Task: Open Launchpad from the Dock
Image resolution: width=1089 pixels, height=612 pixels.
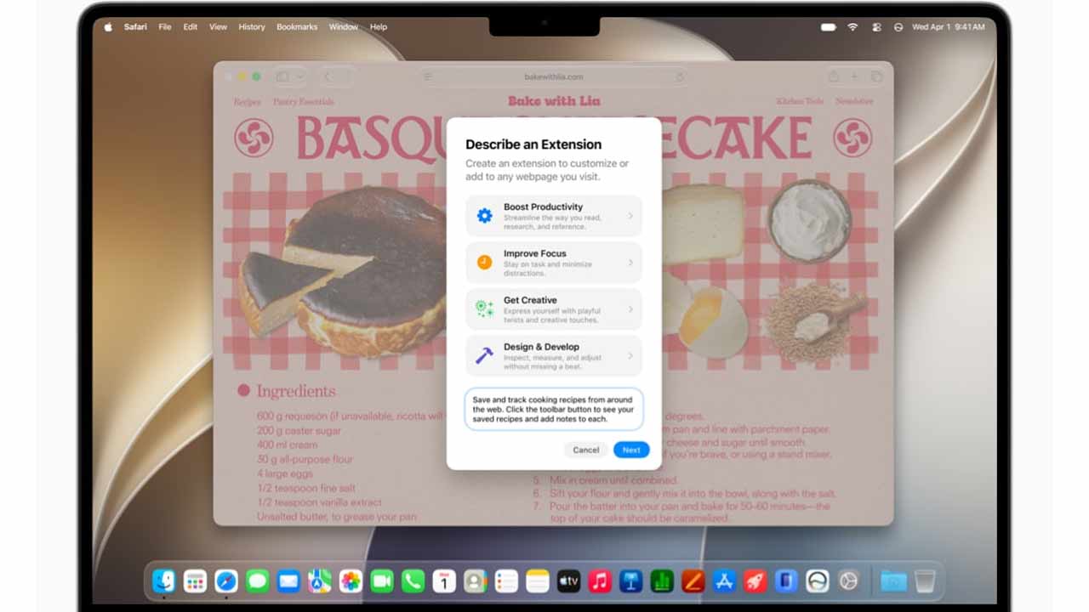Action: tap(195, 581)
